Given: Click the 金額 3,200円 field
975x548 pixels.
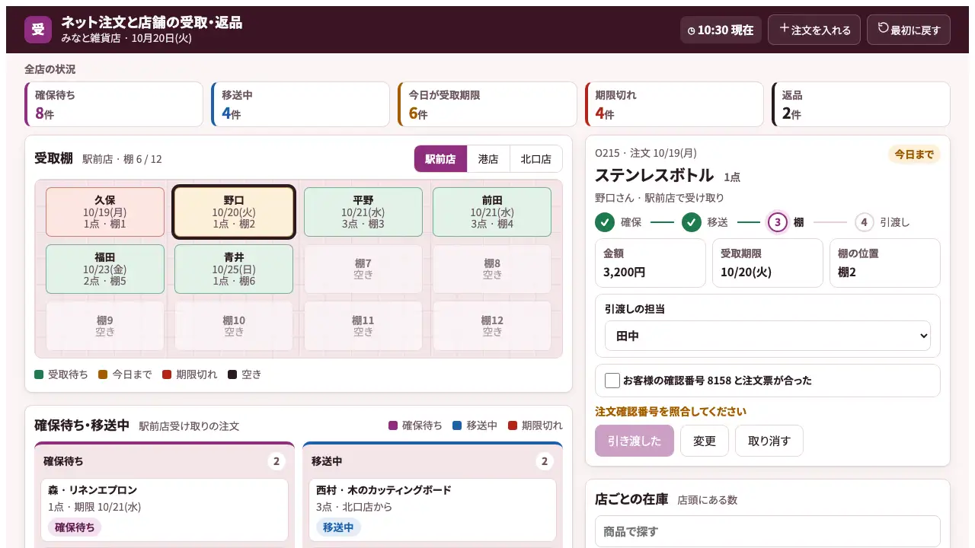Looking at the screenshot, I should pos(651,263).
